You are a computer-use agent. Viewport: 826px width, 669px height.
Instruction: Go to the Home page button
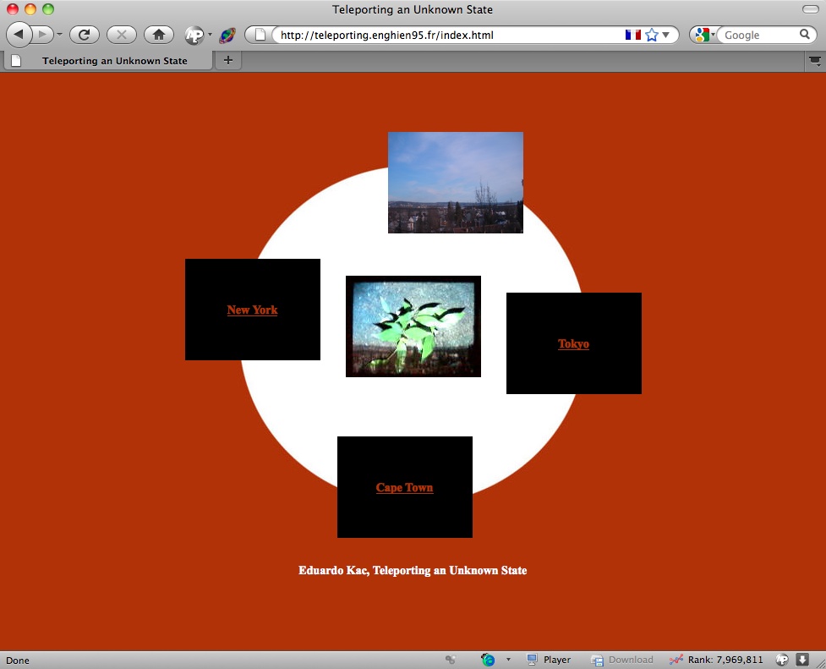159,35
